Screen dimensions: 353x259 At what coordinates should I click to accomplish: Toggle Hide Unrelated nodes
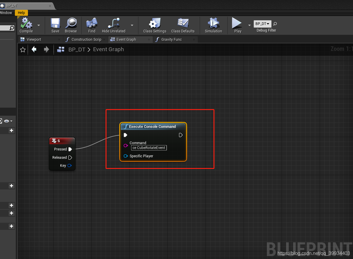pyautogui.click(x=113, y=25)
